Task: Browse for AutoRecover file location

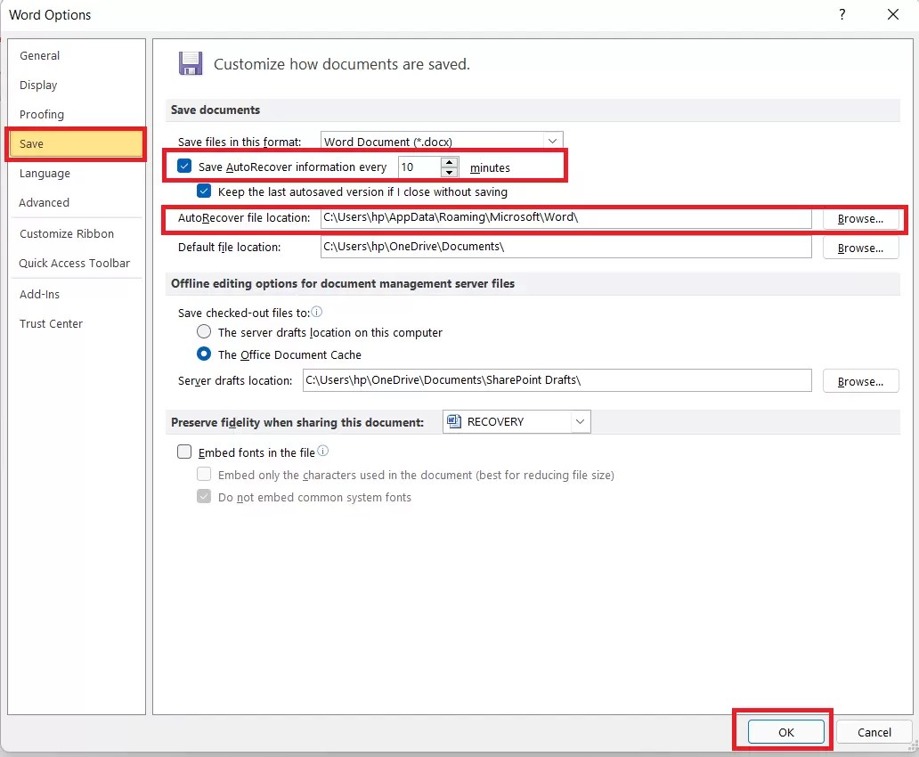Action: point(860,218)
